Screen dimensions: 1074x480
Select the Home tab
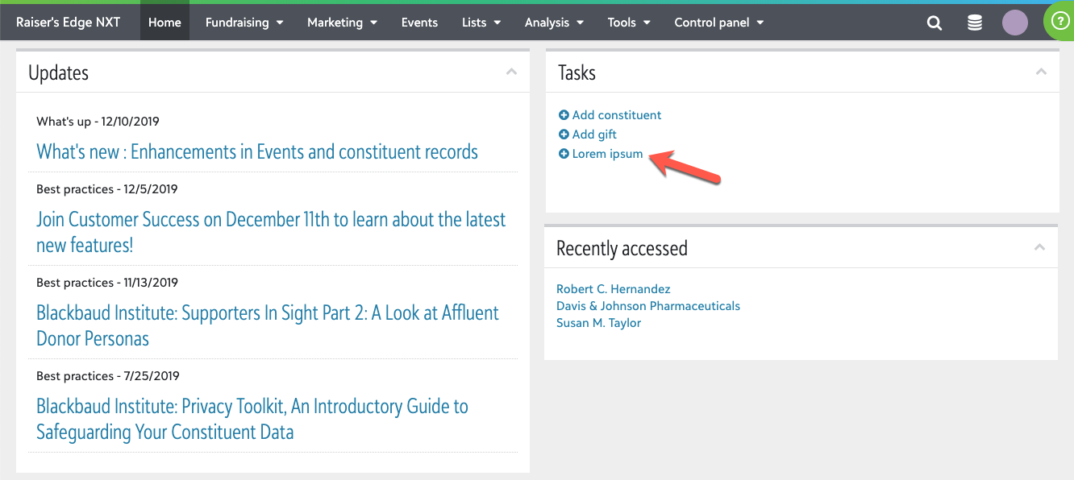pos(164,23)
